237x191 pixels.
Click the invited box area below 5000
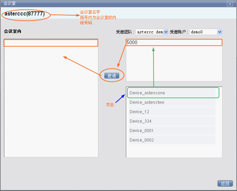[174, 64]
